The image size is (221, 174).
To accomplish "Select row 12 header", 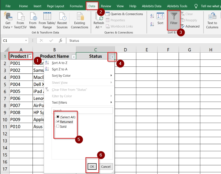I will click(5, 134).
